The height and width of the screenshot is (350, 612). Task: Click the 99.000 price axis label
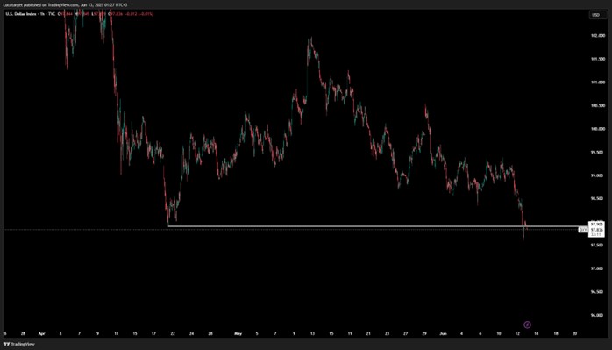[596, 175]
